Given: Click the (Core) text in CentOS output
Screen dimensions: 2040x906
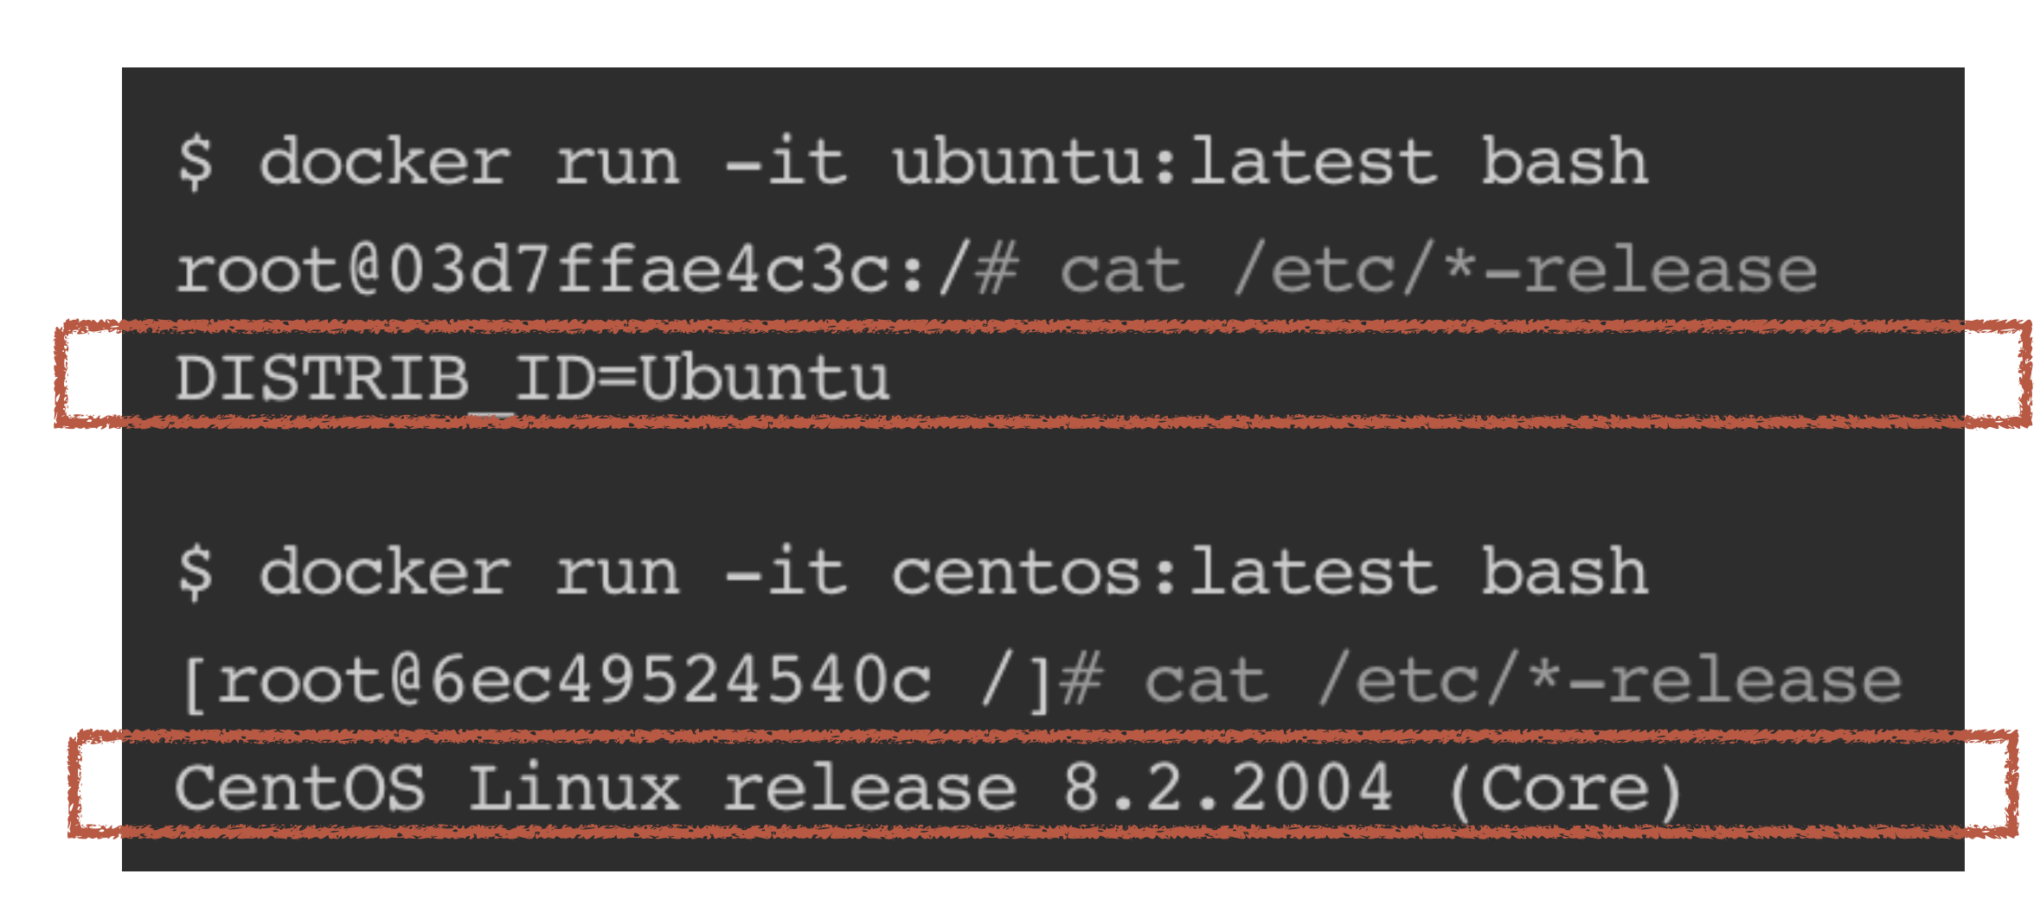Looking at the screenshot, I should [x=1565, y=788].
